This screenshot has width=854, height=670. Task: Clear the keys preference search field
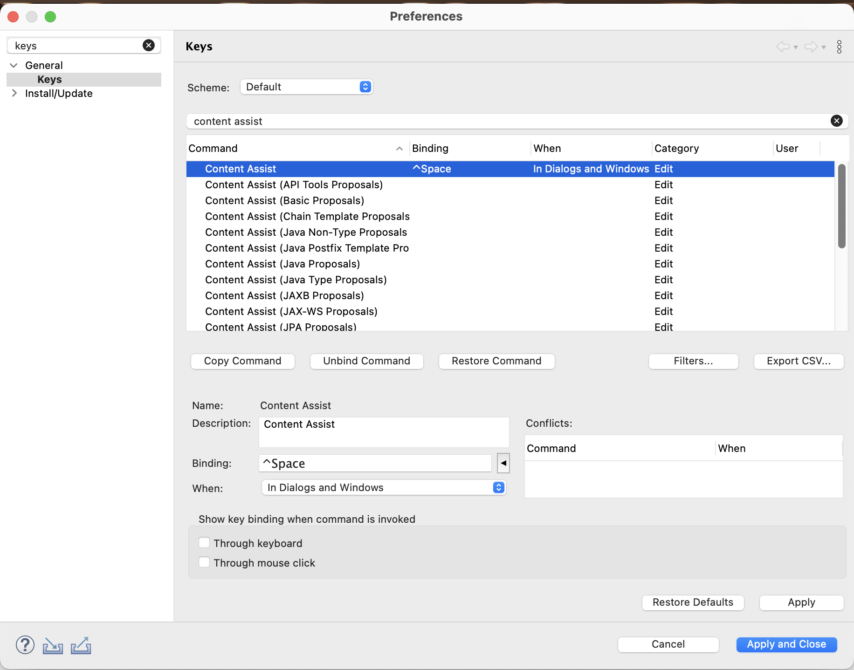[149, 45]
